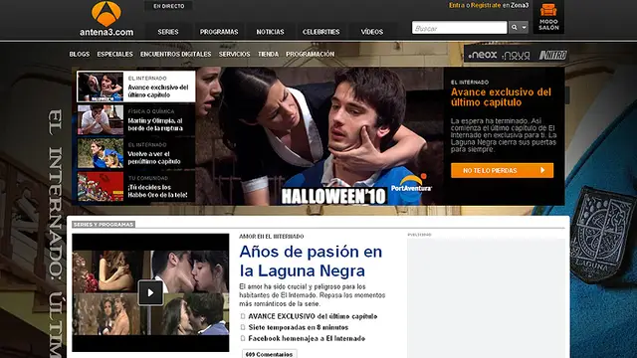This screenshot has width=637, height=358.
Task: Open the En Directo tab
Action: tap(168, 6)
